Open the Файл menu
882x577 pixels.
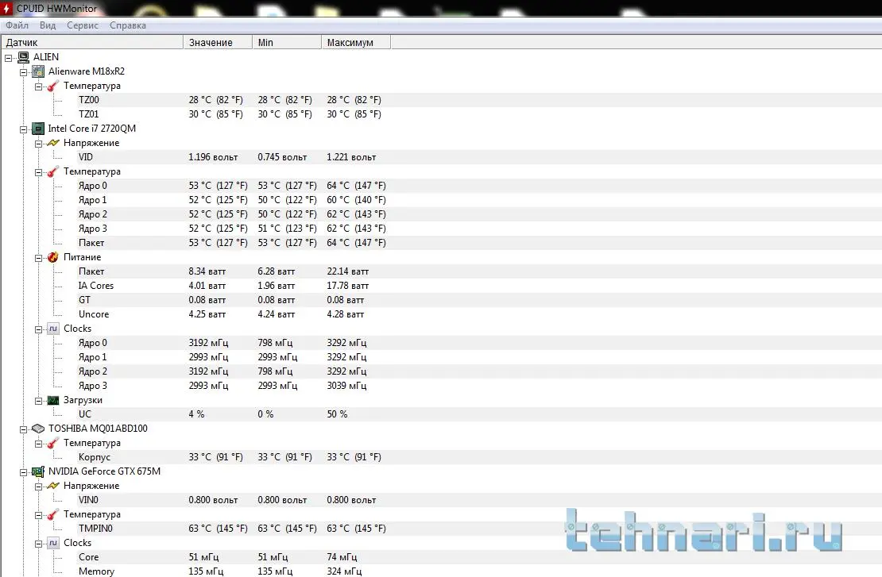pos(17,25)
